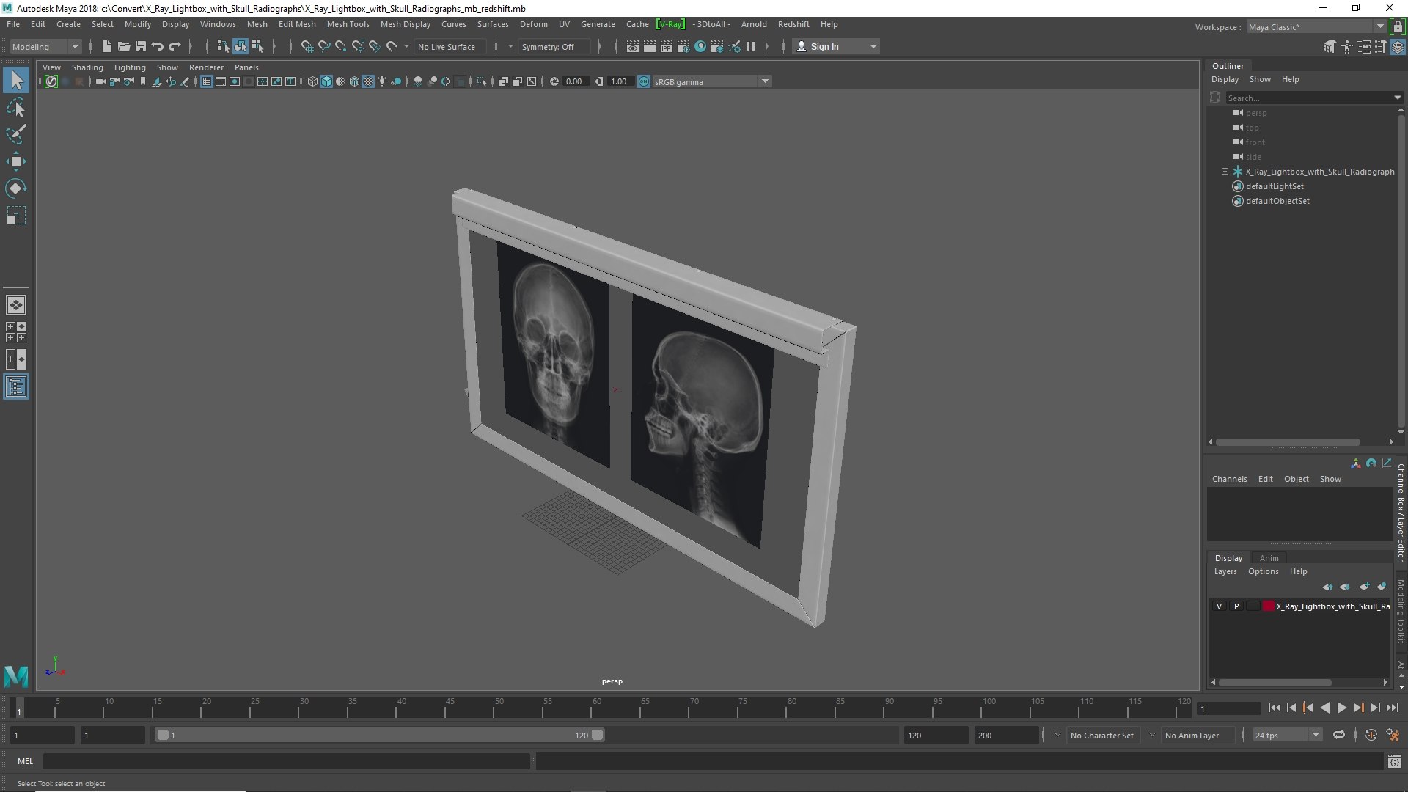The image size is (1408, 792).
Task: Toggle wireframe on shaded display
Action: pyautogui.click(x=354, y=81)
